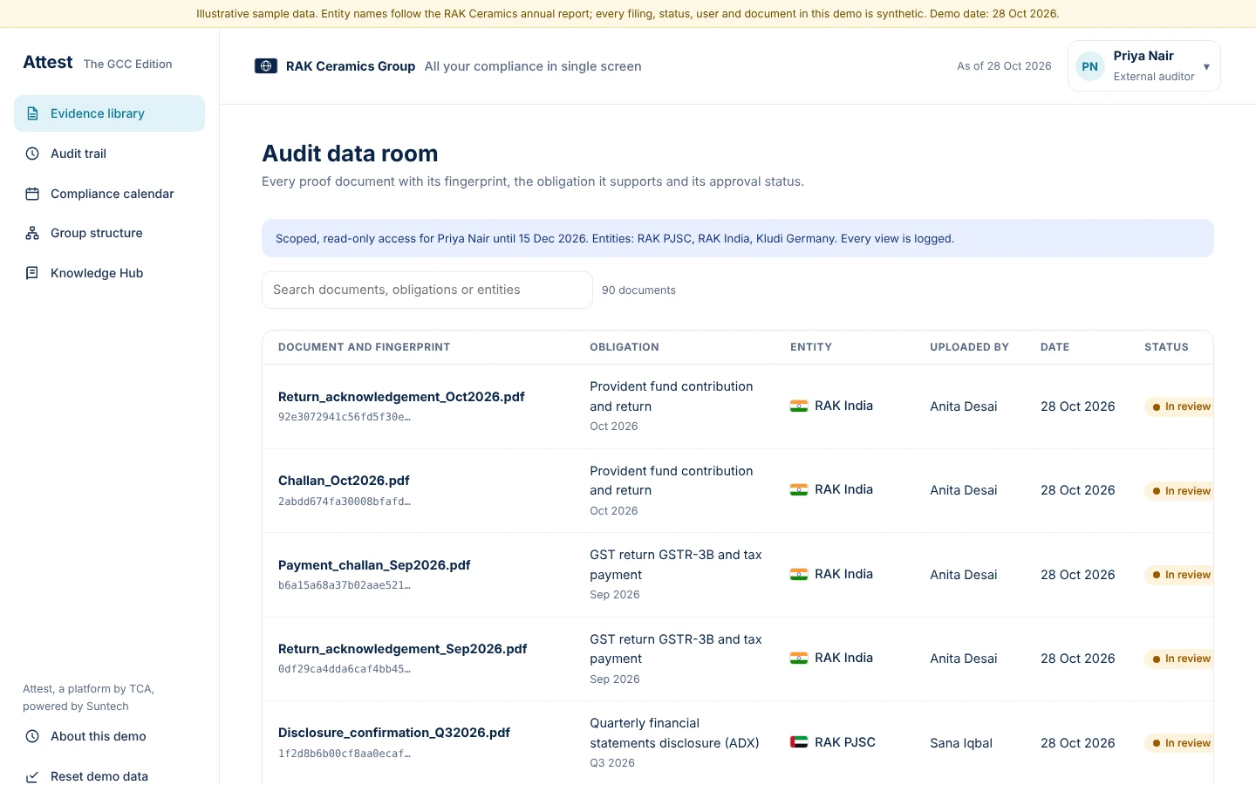Viewport: 1256px width, 785px height.
Task: Click the Document and Fingerprint column header
Action: tap(365, 347)
